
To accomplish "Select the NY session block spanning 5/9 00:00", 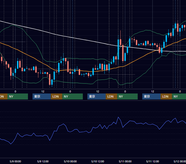I will click(18, 96).
